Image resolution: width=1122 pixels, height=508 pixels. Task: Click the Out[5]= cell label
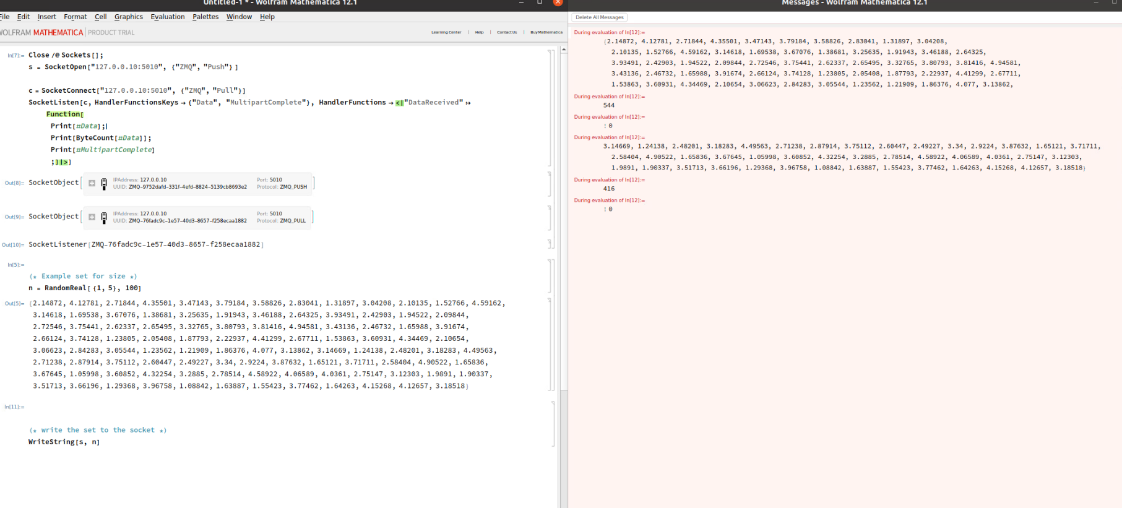pyautogui.click(x=14, y=304)
